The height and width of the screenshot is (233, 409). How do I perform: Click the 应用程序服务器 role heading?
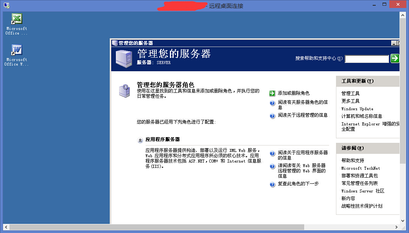(163, 139)
